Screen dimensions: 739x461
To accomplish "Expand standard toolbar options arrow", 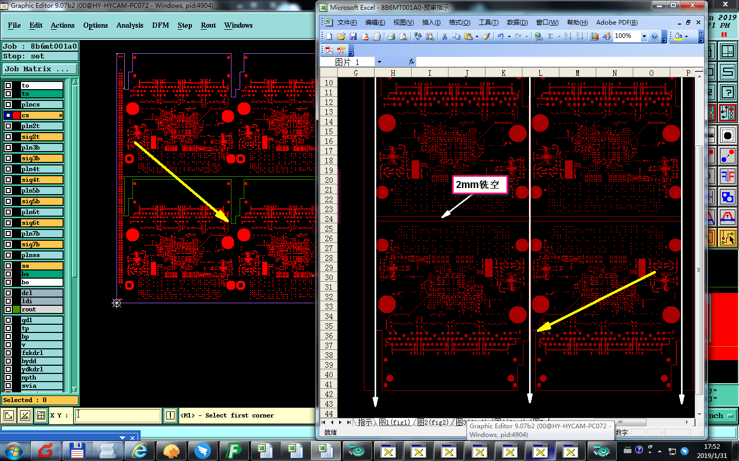I will coord(665,37).
